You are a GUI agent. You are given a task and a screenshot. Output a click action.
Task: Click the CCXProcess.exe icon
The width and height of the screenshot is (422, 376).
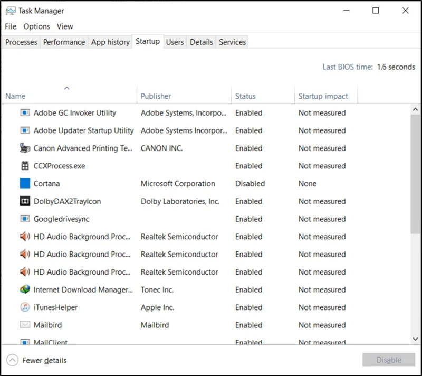(x=25, y=166)
